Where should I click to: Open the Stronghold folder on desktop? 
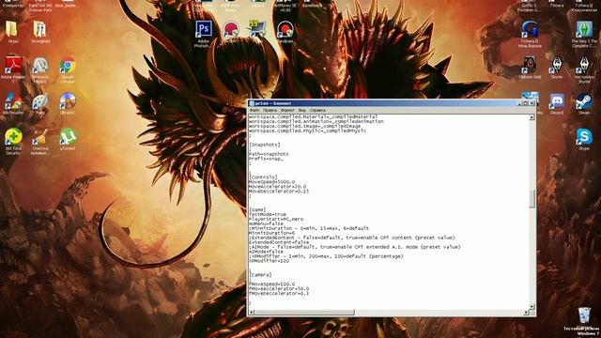tap(39, 32)
